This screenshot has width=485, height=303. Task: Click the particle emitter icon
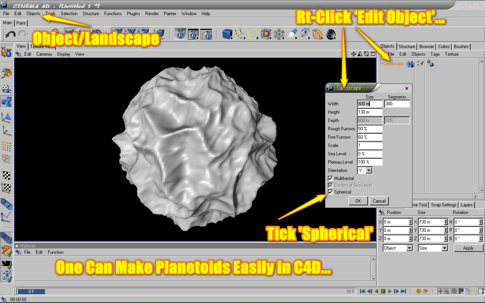pyautogui.click(x=305, y=34)
